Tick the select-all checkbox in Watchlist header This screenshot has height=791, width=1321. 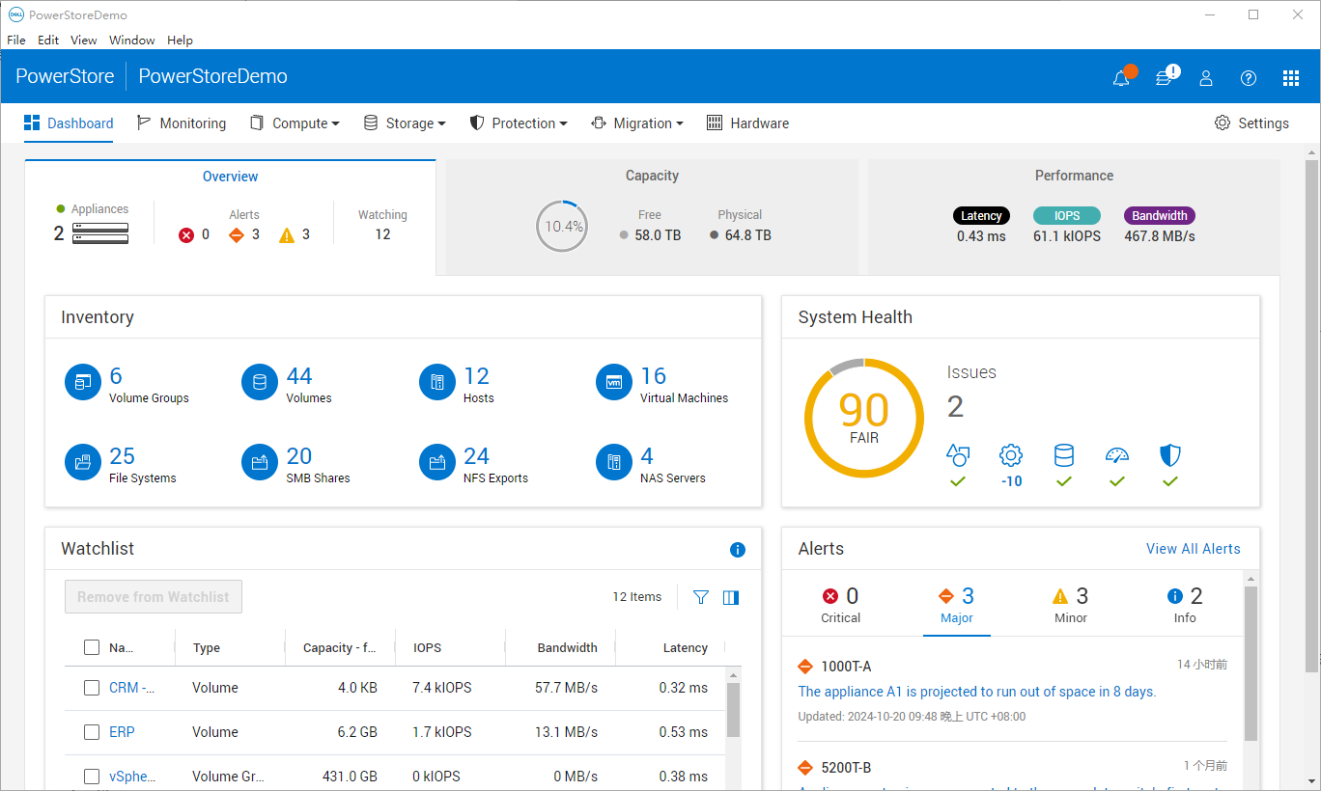[92, 647]
